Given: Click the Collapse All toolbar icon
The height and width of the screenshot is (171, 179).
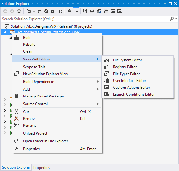Looking at the screenshot, I should [53, 11].
